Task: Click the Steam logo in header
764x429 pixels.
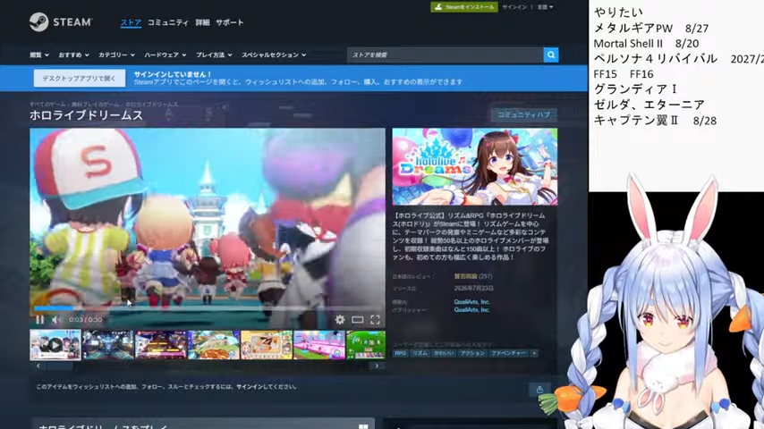Action: pos(61,22)
